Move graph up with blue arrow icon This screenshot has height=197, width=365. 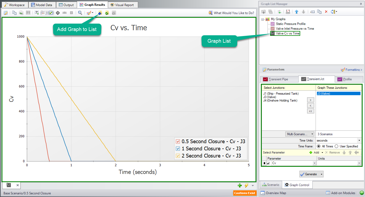click(296, 11)
